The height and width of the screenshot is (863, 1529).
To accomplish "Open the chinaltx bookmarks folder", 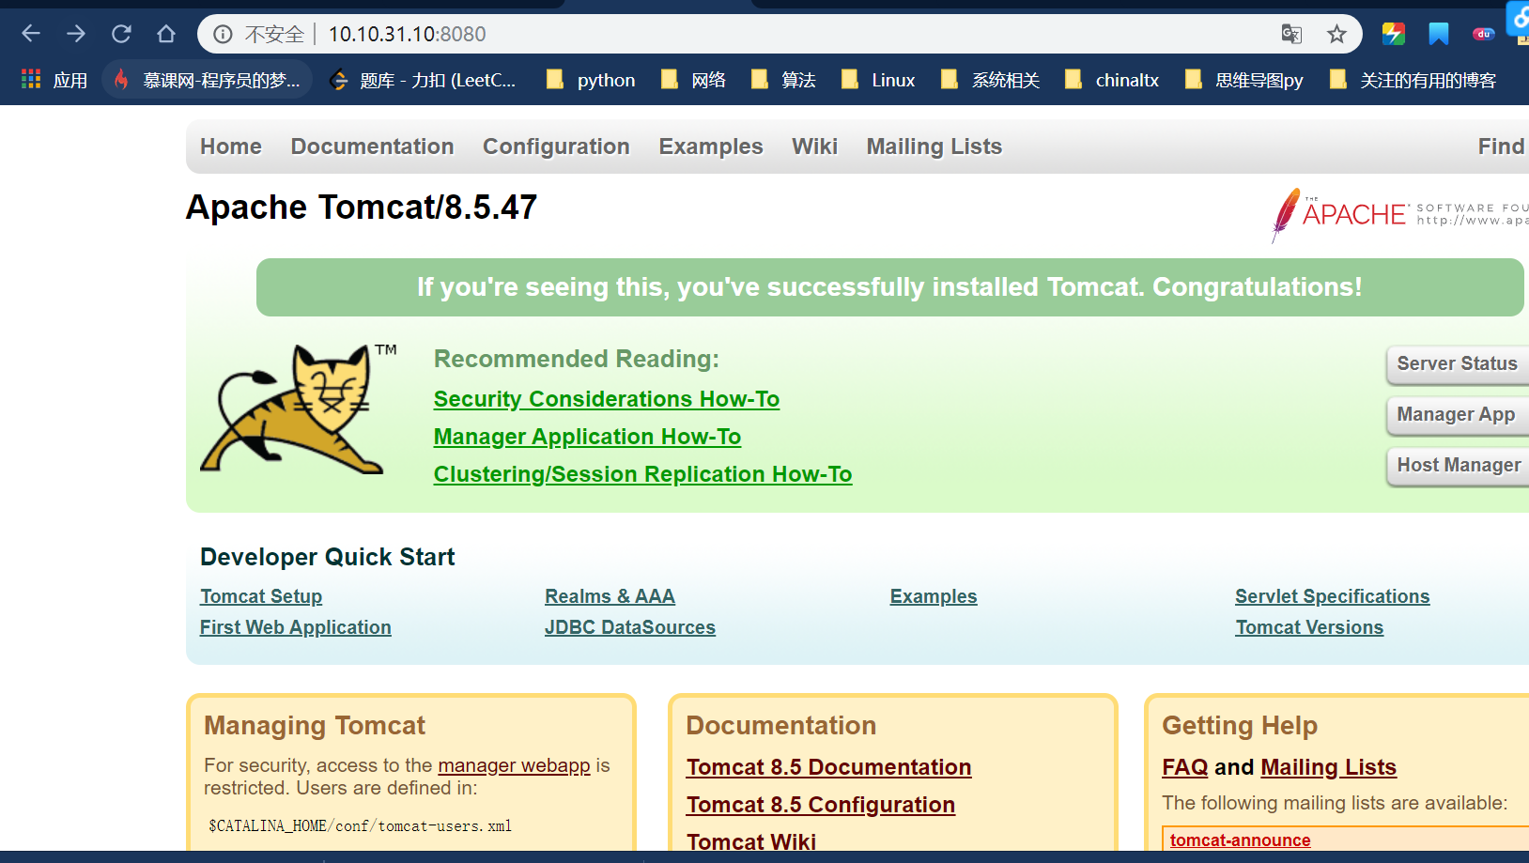I will (x=1111, y=80).
